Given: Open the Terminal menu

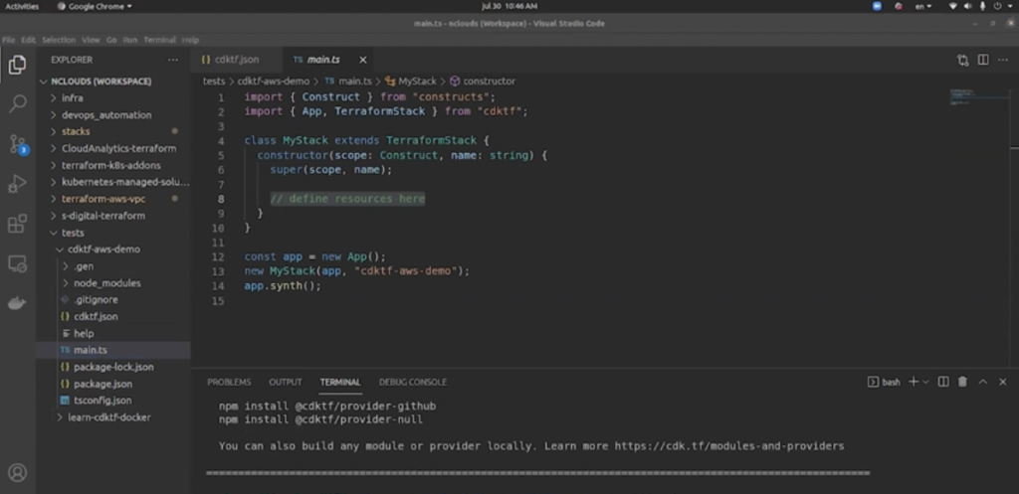Looking at the screenshot, I should click(x=159, y=40).
